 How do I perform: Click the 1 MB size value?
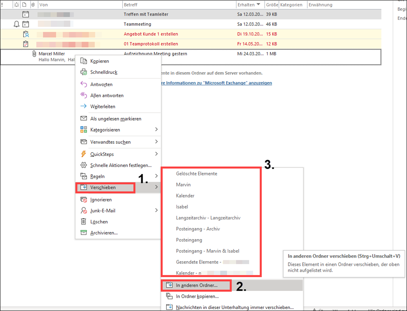(x=271, y=54)
